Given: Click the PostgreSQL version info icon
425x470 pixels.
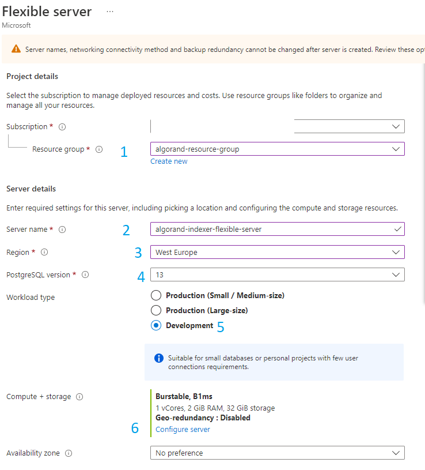Looking at the screenshot, I should point(85,275).
